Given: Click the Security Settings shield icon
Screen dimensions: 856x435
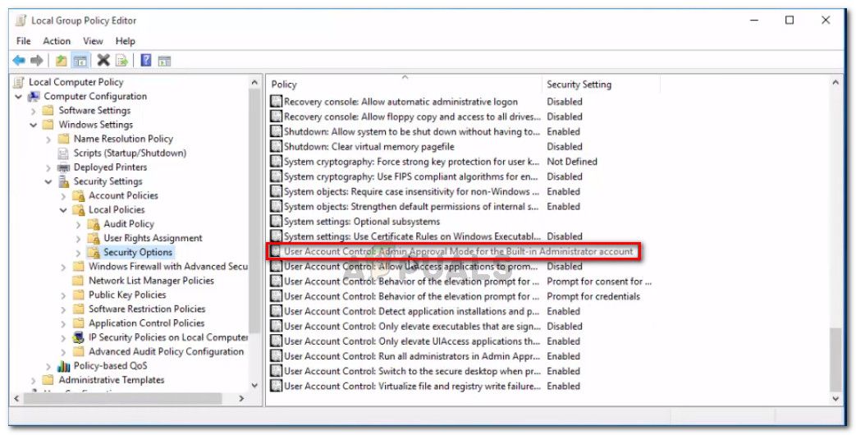Looking at the screenshot, I should click(x=64, y=181).
